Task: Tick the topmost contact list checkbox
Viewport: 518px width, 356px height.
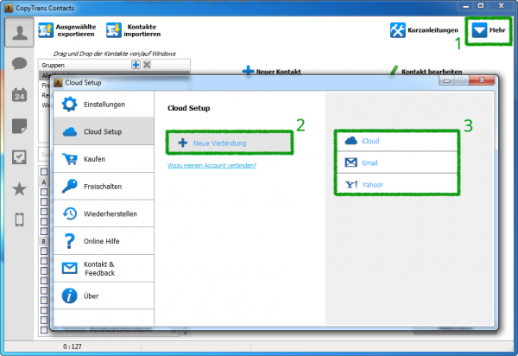Action: click(x=44, y=172)
